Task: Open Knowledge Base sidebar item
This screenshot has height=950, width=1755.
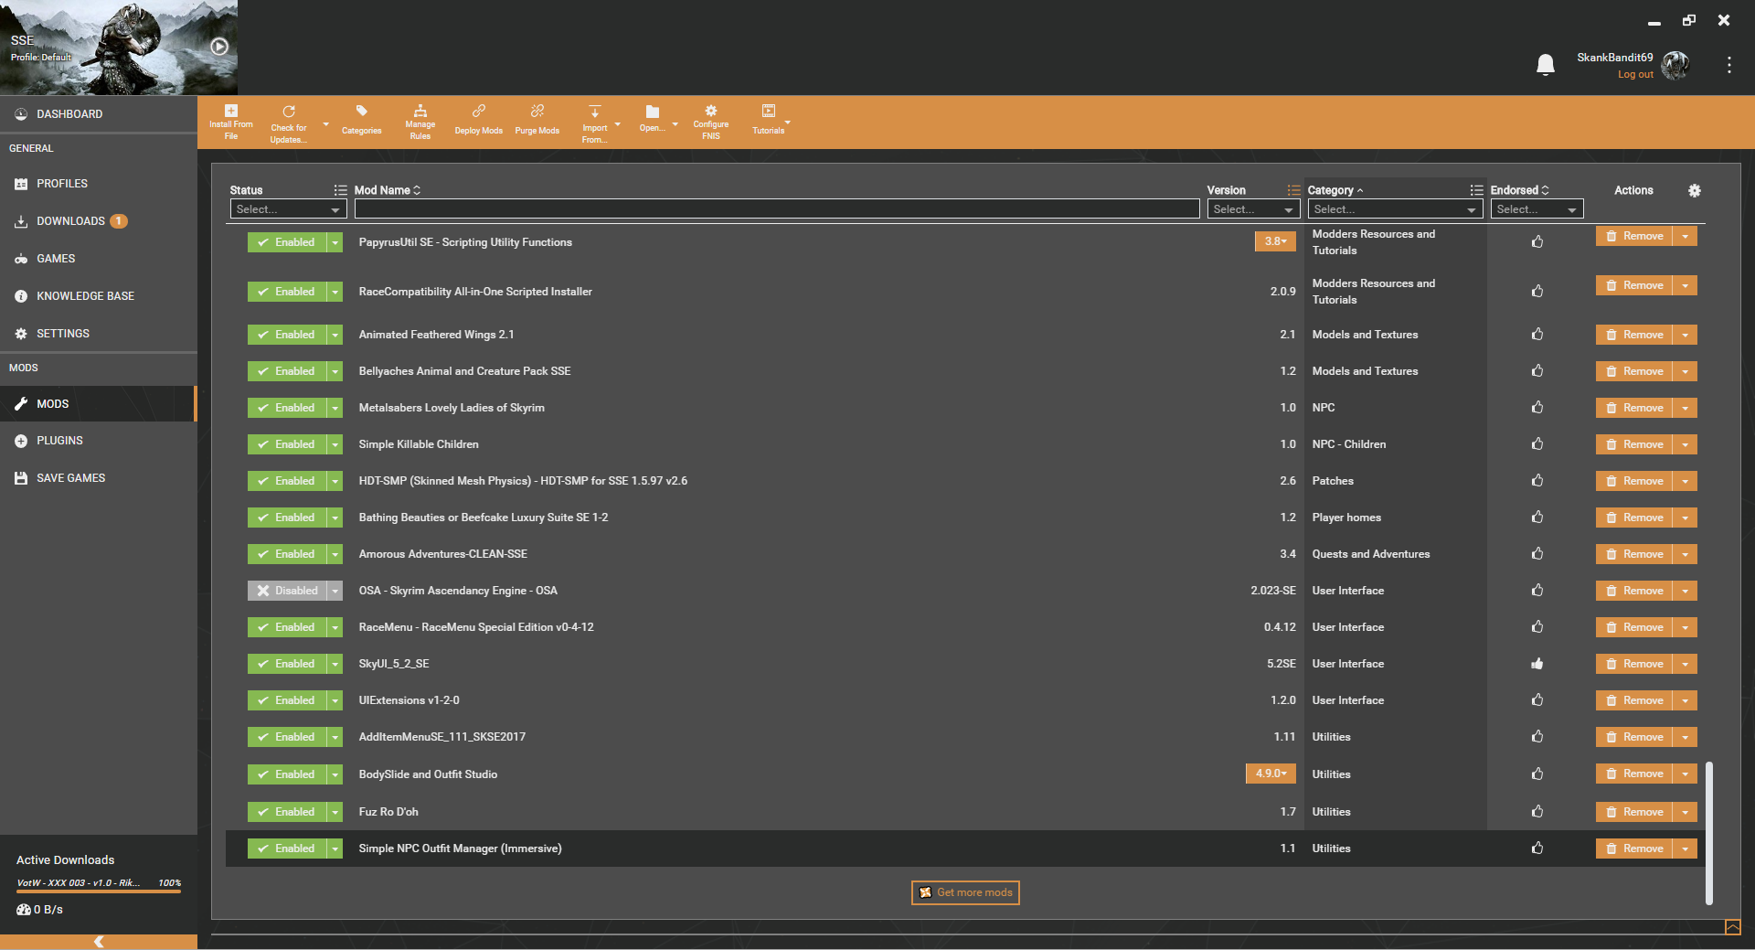Action: click(99, 296)
